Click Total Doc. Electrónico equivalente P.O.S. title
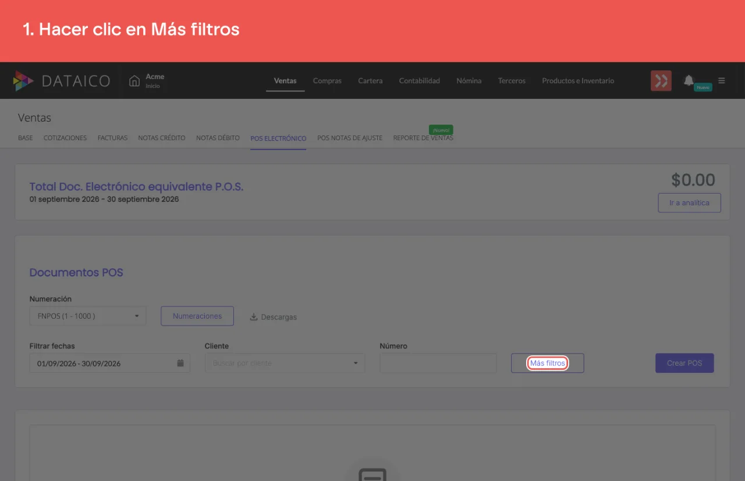745x481 pixels. [x=136, y=187]
